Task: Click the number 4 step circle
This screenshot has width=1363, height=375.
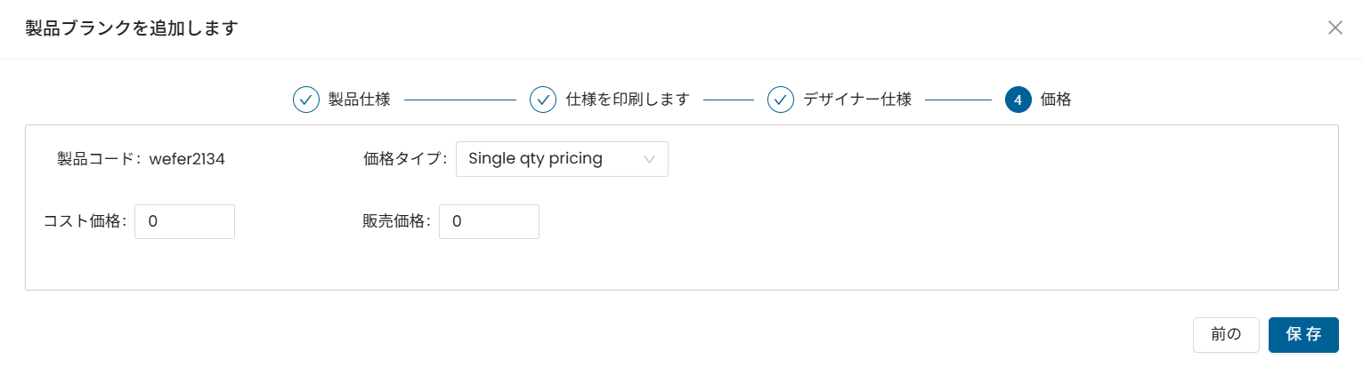Action: [x=1018, y=100]
